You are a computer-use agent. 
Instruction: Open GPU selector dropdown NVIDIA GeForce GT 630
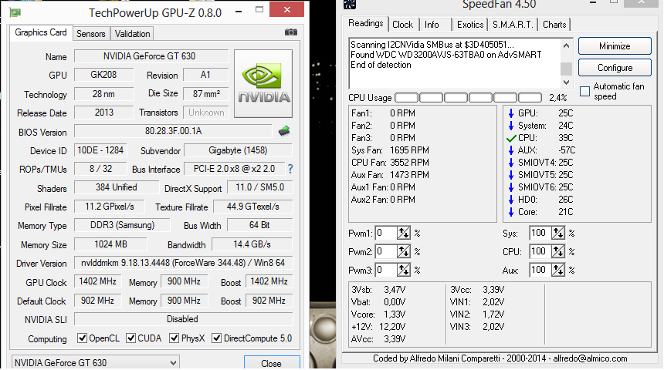(95, 363)
